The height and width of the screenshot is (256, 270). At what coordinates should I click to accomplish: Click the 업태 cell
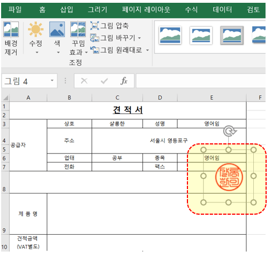(x=69, y=158)
